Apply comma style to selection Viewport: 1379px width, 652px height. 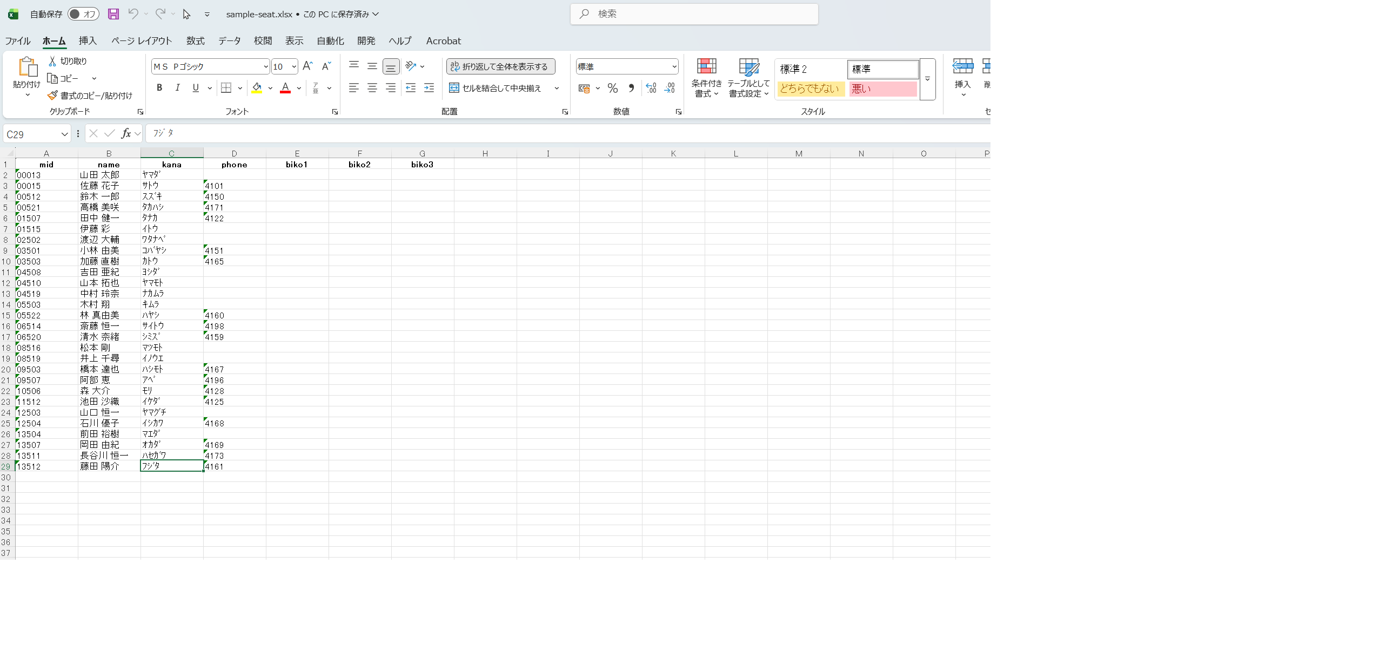pyautogui.click(x=631, y=87)
